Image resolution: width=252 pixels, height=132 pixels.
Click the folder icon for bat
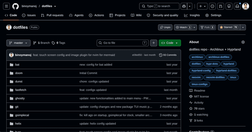point(11,65)
